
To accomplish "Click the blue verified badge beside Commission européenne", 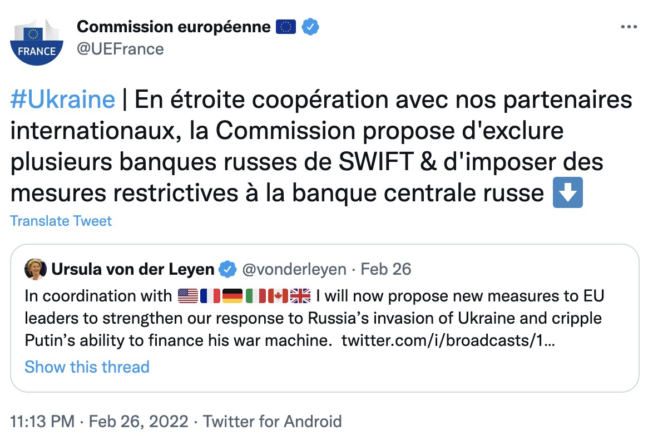I will tap(310, 27).
